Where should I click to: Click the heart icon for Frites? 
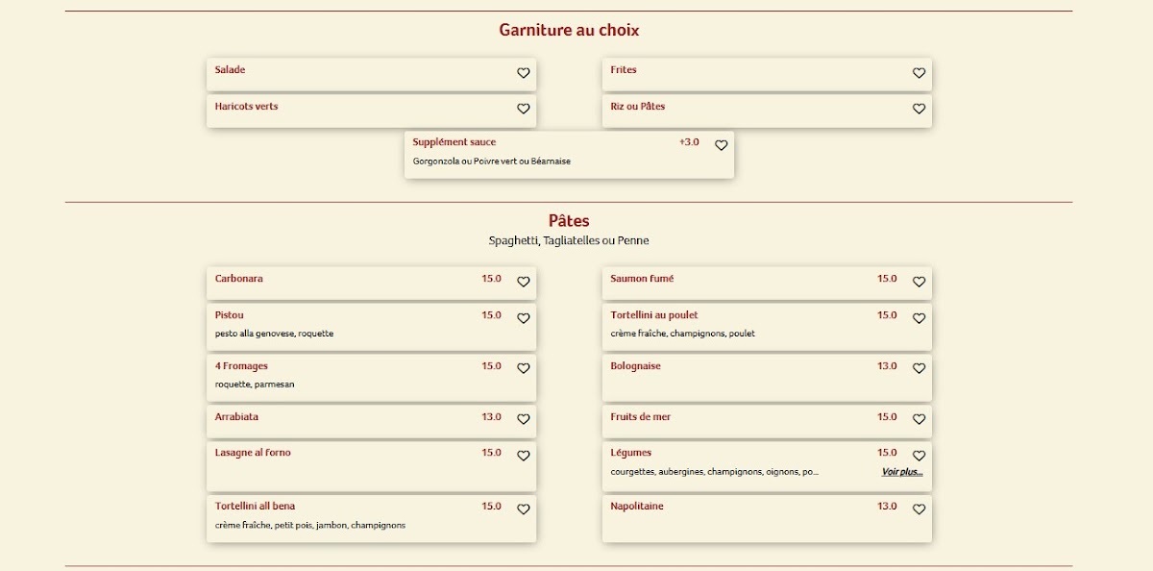pyautogui.click(x=919, y=73)
